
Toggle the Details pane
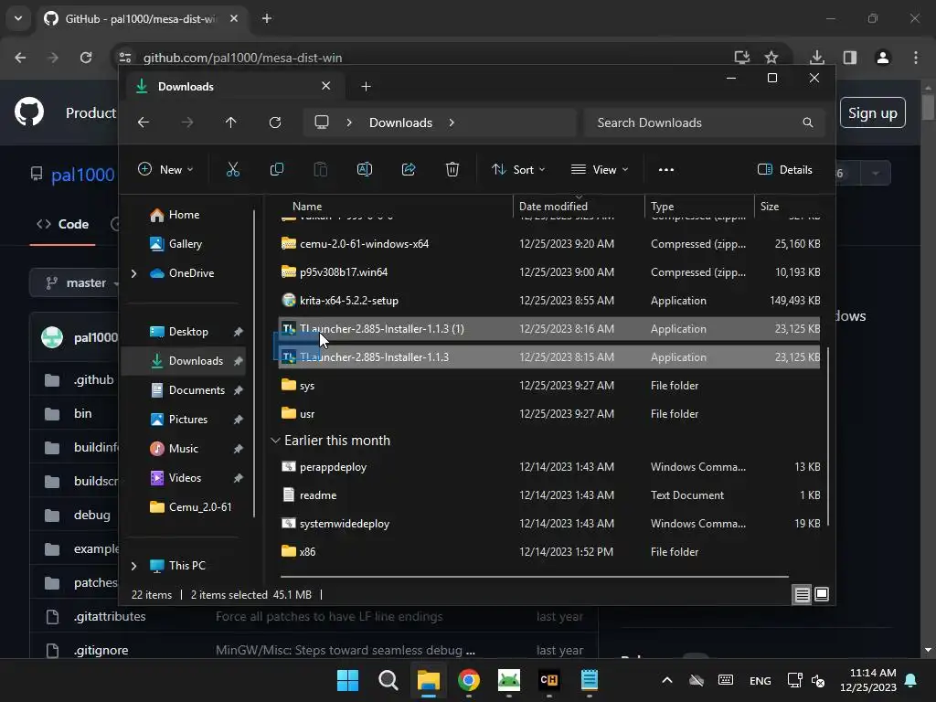click(784, 169)
